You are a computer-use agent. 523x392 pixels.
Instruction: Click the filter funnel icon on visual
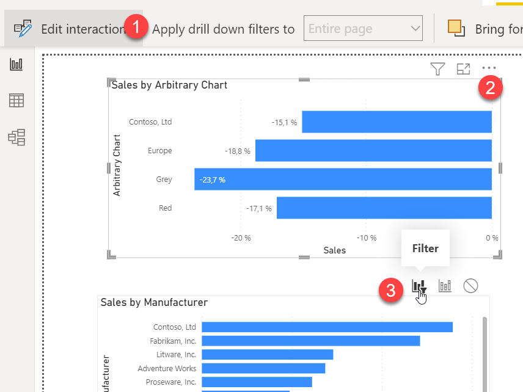[x=437, y=70]
